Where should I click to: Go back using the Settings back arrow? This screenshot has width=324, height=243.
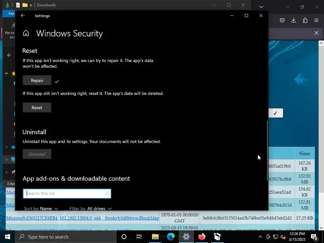pyautogui.click(x=23, y=16)
